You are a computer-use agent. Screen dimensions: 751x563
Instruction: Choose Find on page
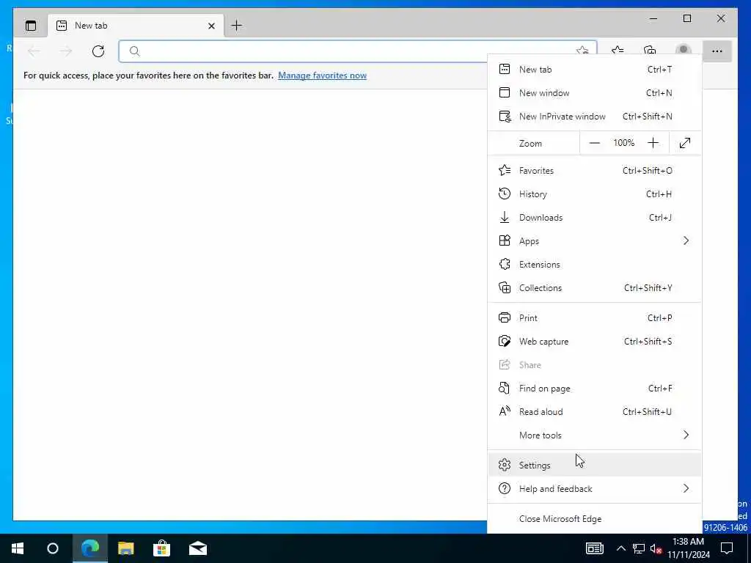point(594,389)
